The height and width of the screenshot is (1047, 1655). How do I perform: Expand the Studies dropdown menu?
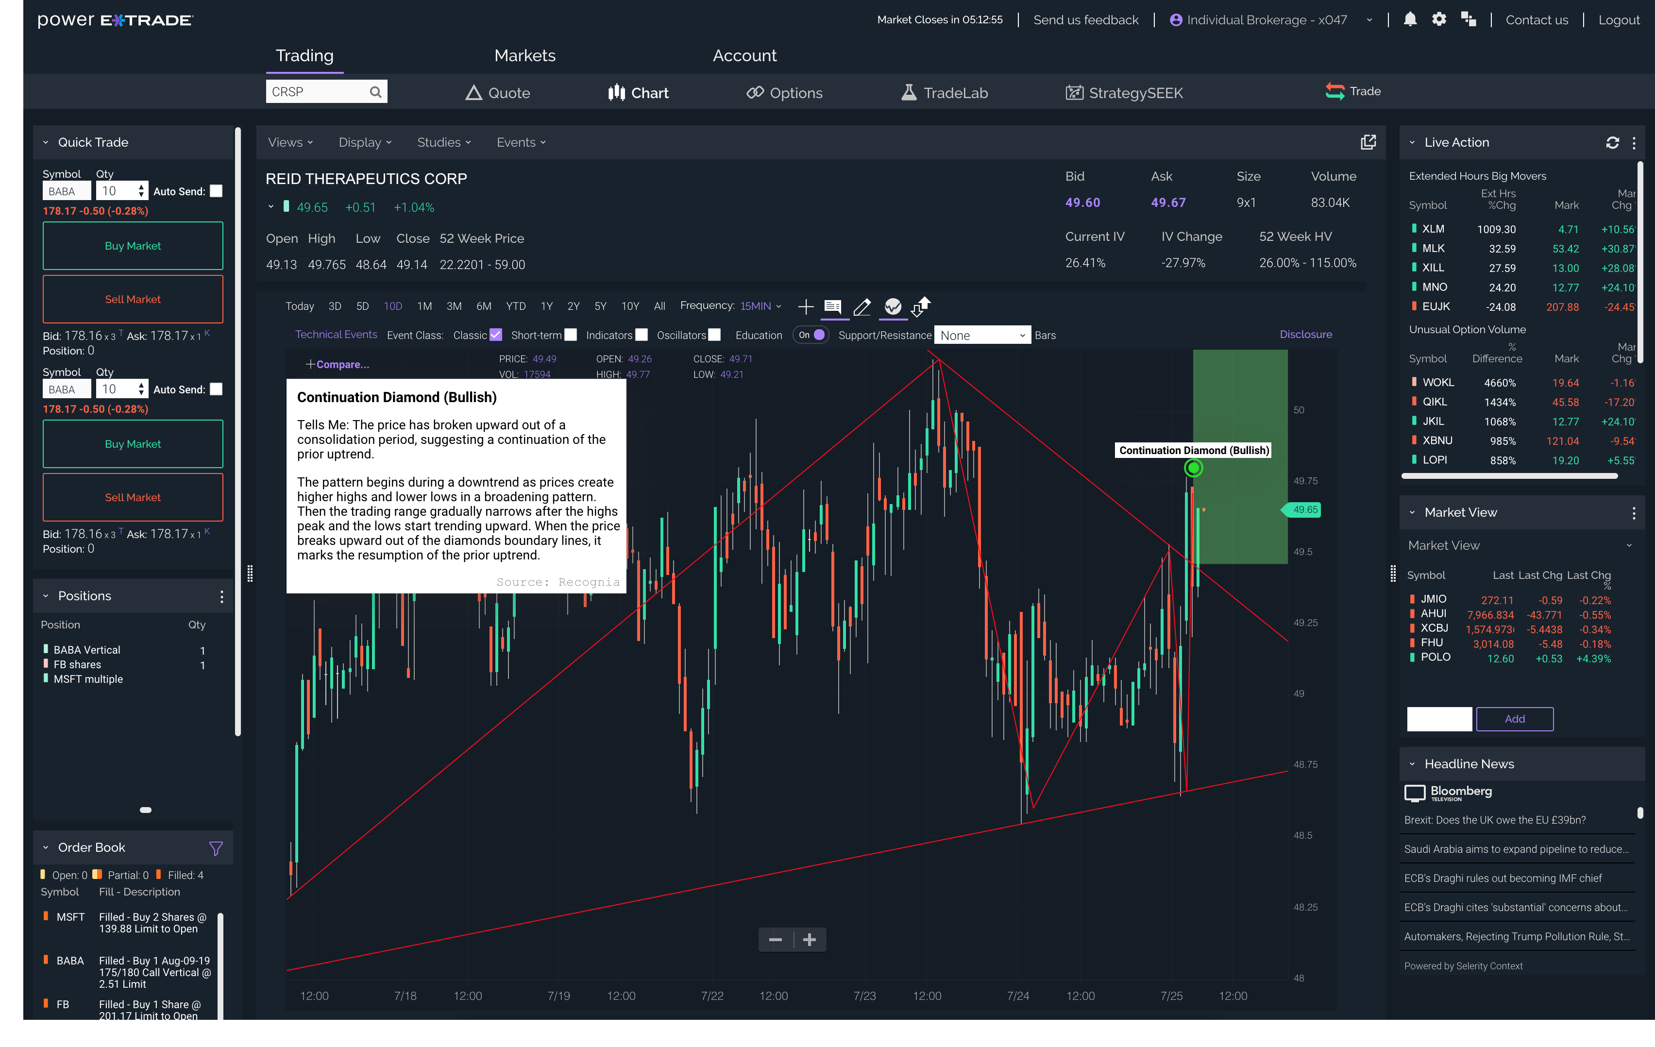tap(444, 142)
